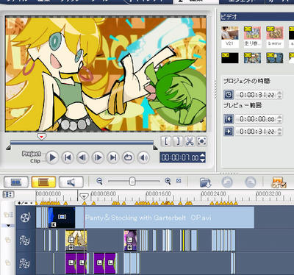Switch to Audio view

[x=71, y=182]
